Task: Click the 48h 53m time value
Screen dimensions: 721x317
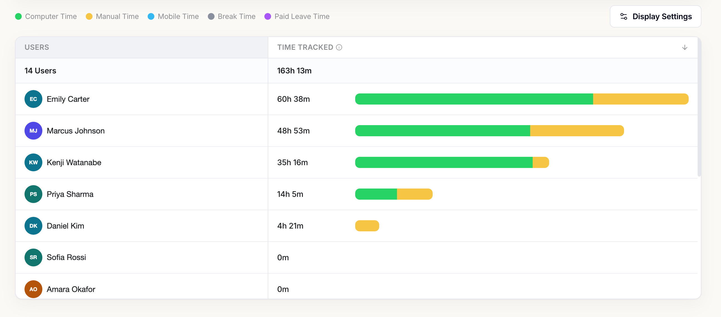Action: click(x=293, y=131)
